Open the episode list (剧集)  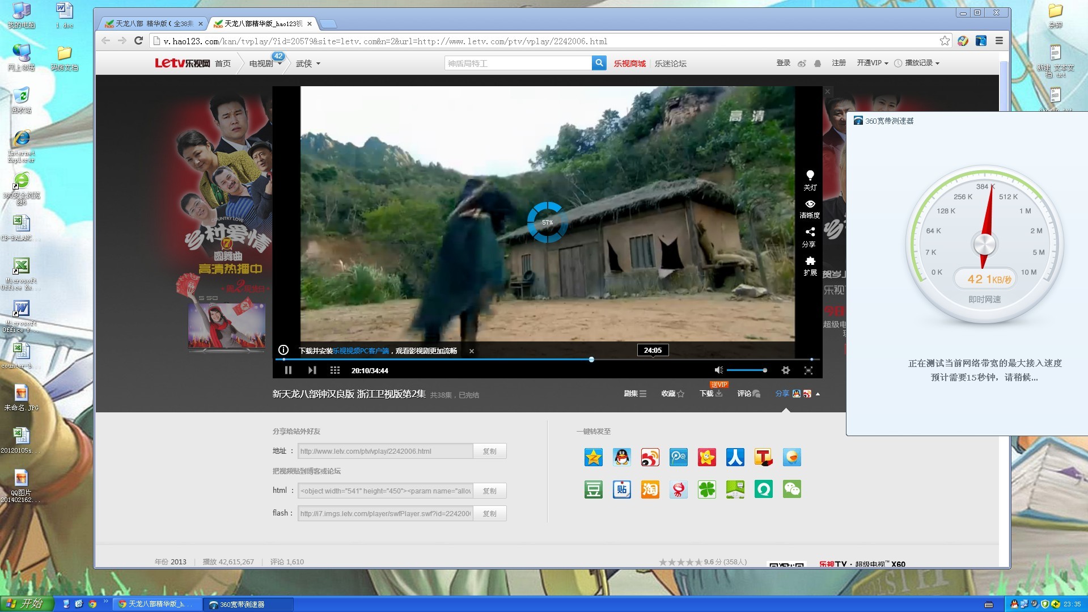click(635, 394)
